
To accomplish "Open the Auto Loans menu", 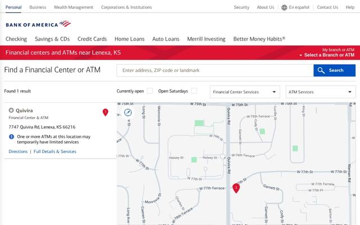I will click(x=166, y=39).
